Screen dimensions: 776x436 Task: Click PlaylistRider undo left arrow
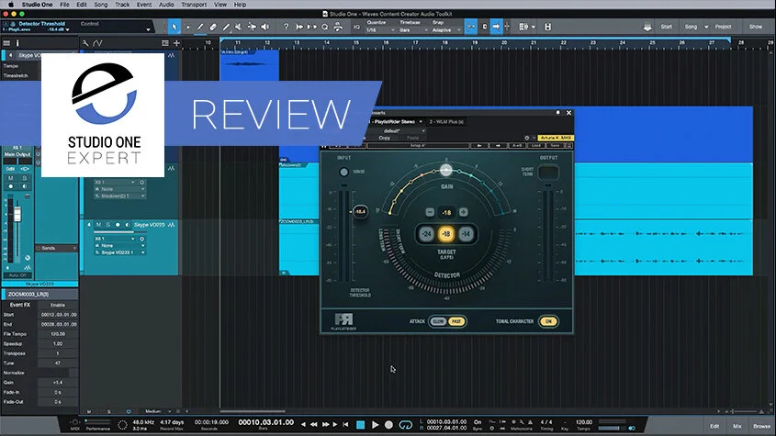[479, 146]
